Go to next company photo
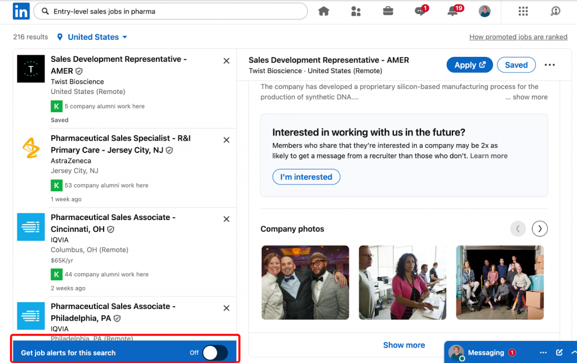 (x=539, y=229)
